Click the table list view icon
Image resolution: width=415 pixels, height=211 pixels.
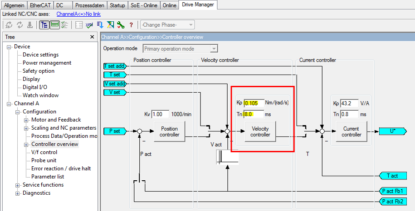[x=79, y=25]
